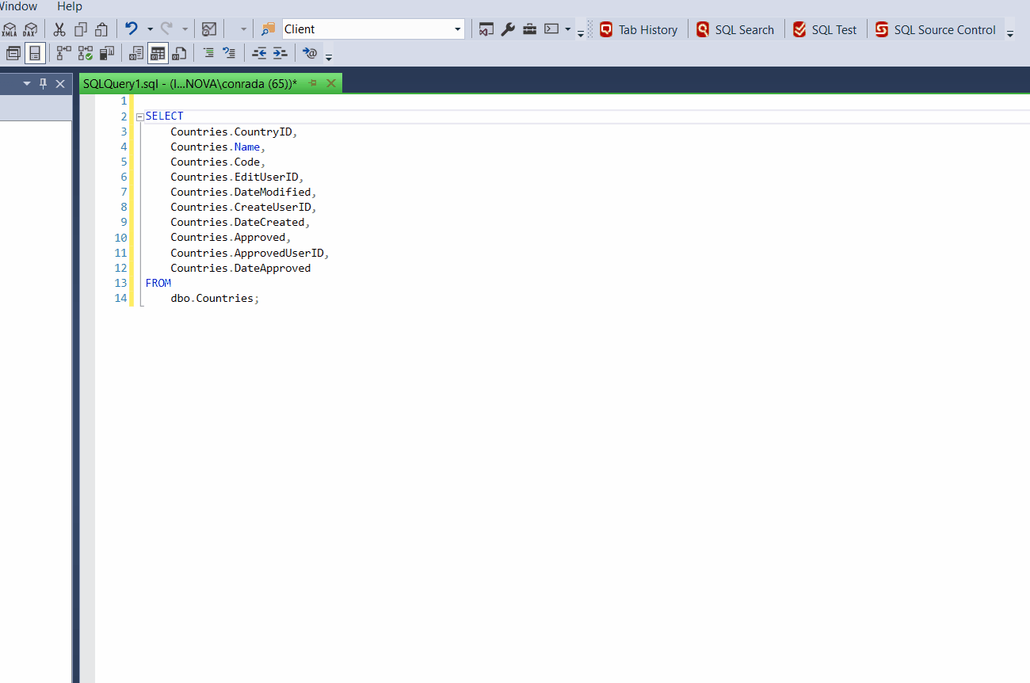Open the toolbox briefcase icon
This screenshot has height=683, width=1030.
pyautogui.click(x=529, y=29)
